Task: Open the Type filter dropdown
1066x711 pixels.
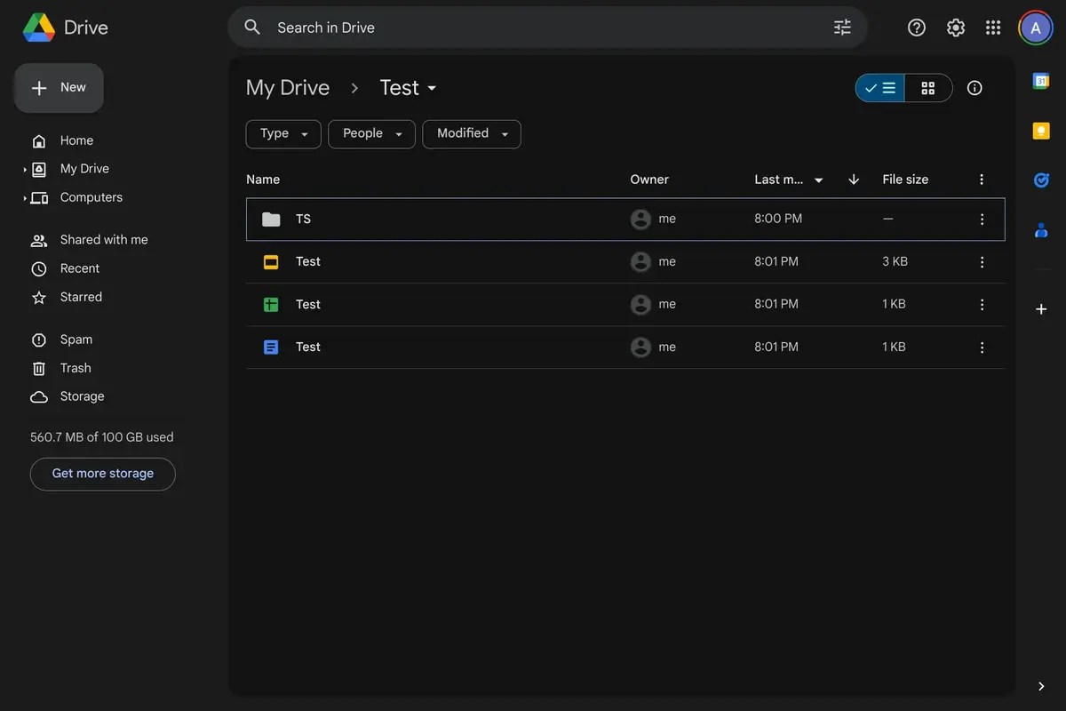Action: coord(282,133)
